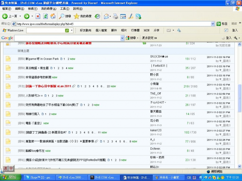Click the Refresh icon in IE toolbar
This screenshot has width=242, height=181.
point(45,16)
